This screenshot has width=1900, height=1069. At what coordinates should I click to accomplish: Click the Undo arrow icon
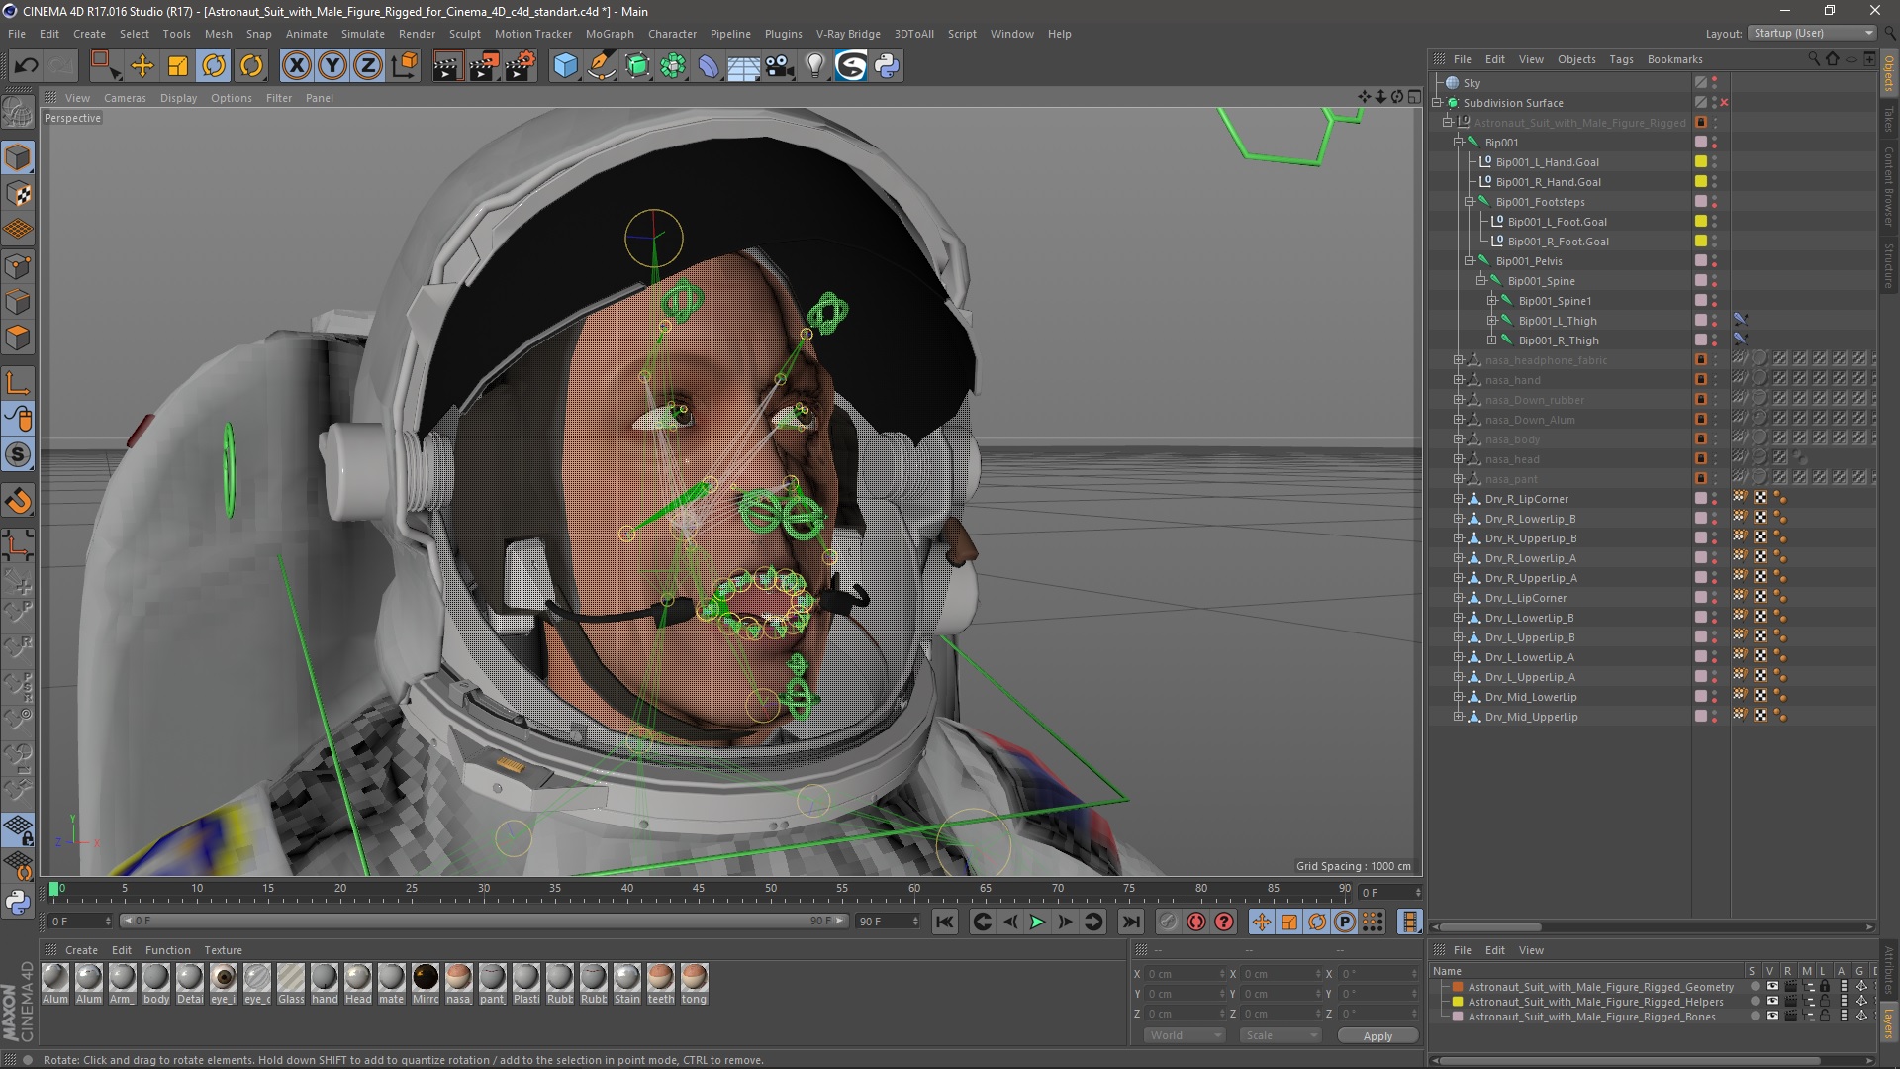point(26,66)
